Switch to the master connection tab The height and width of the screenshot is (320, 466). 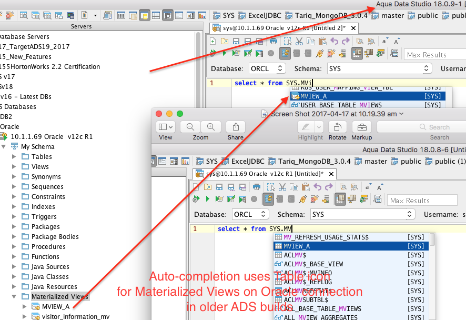coord(388,15)
